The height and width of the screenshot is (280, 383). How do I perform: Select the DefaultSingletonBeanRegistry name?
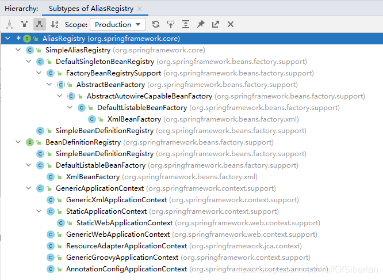pos(105,62)
